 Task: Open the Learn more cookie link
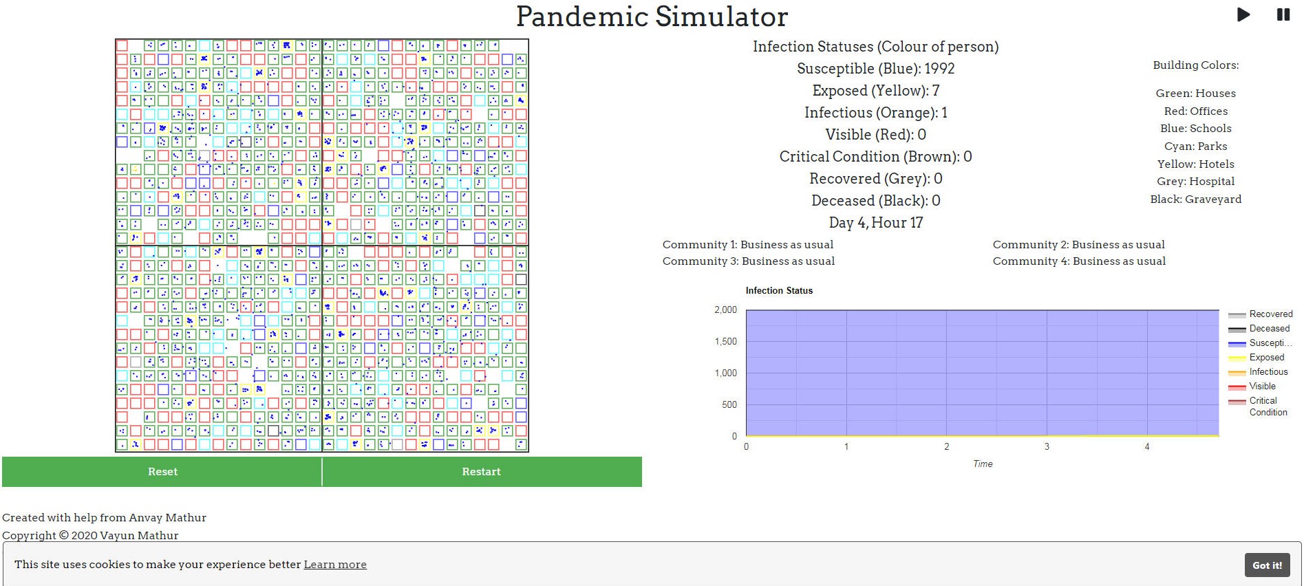[x=335, y=565]
